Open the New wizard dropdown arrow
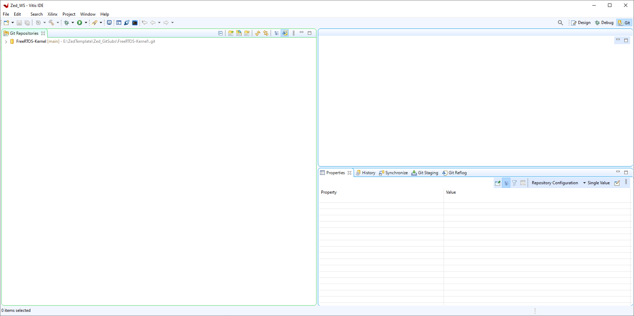The image size is (634, 316). pos(13,23)
